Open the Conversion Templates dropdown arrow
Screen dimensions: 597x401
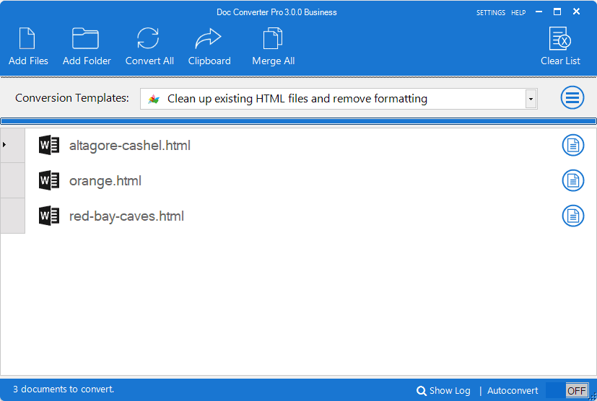(x=531, y=99)
